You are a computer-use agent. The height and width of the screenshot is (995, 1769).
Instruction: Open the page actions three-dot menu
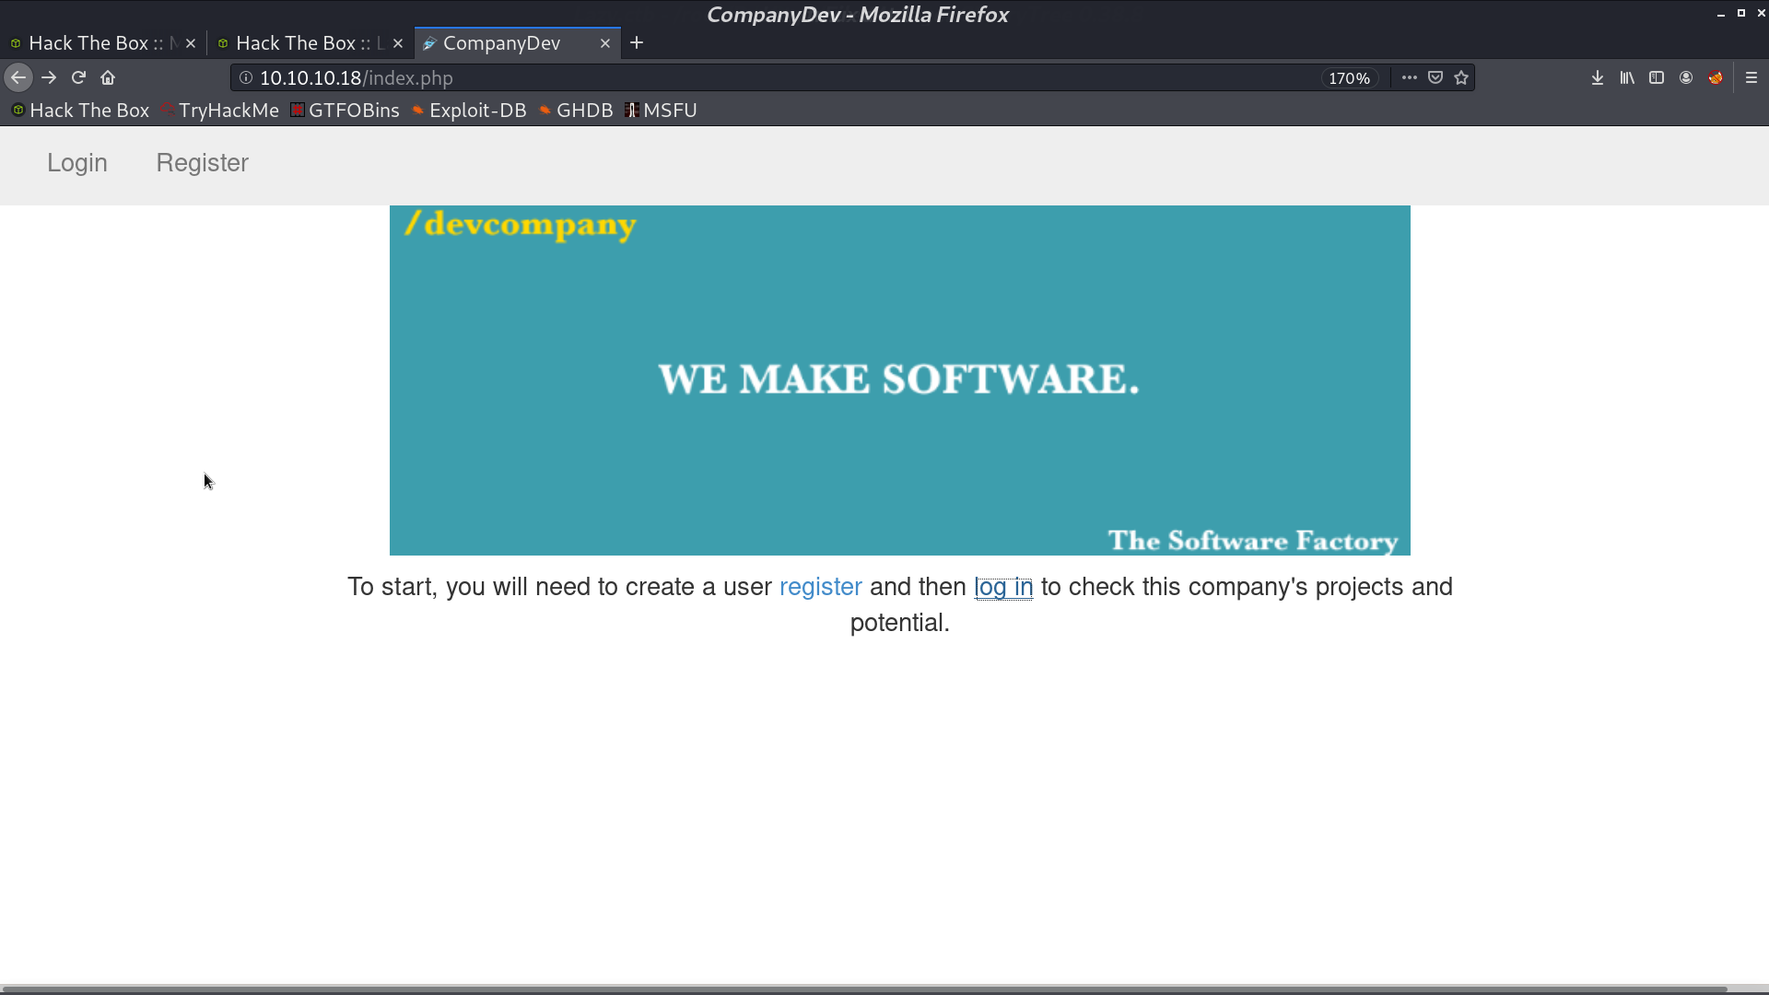(1409, 78)
